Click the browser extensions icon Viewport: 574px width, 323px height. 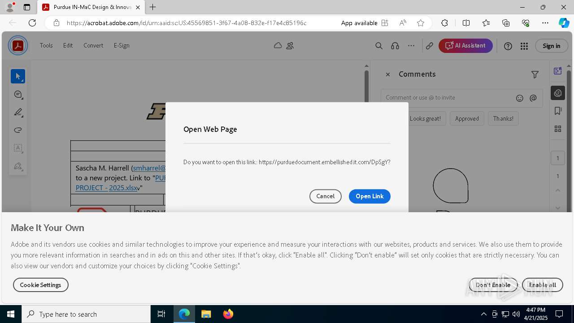point(444,23)
